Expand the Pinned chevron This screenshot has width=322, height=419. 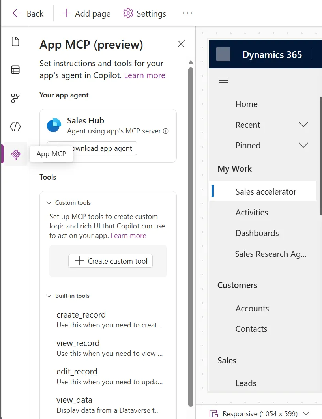(303, 145)
